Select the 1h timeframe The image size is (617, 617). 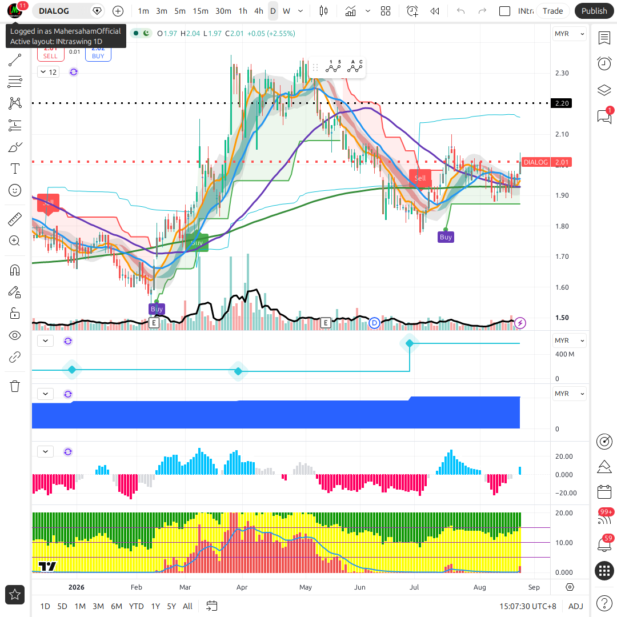click(x=243, y=11)
